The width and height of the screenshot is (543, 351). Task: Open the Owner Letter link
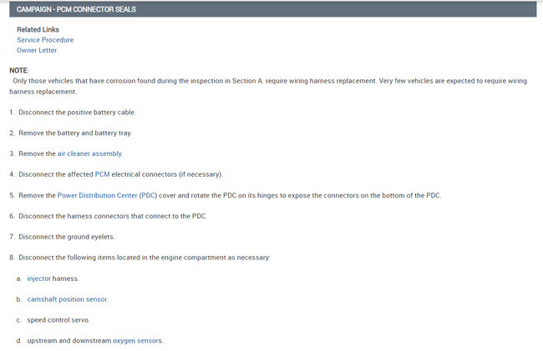coord(37,50)
